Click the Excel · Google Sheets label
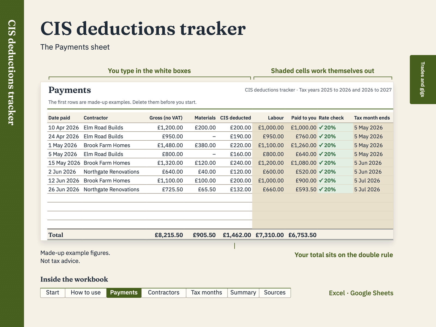This screenshot has height=327, width=436. [361, 293]
